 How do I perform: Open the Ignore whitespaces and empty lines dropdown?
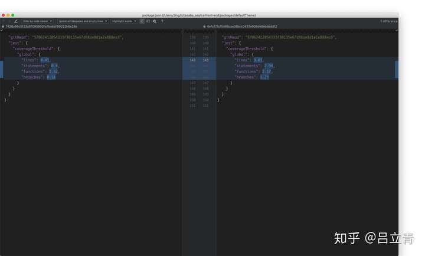click(x=83, y=21)
